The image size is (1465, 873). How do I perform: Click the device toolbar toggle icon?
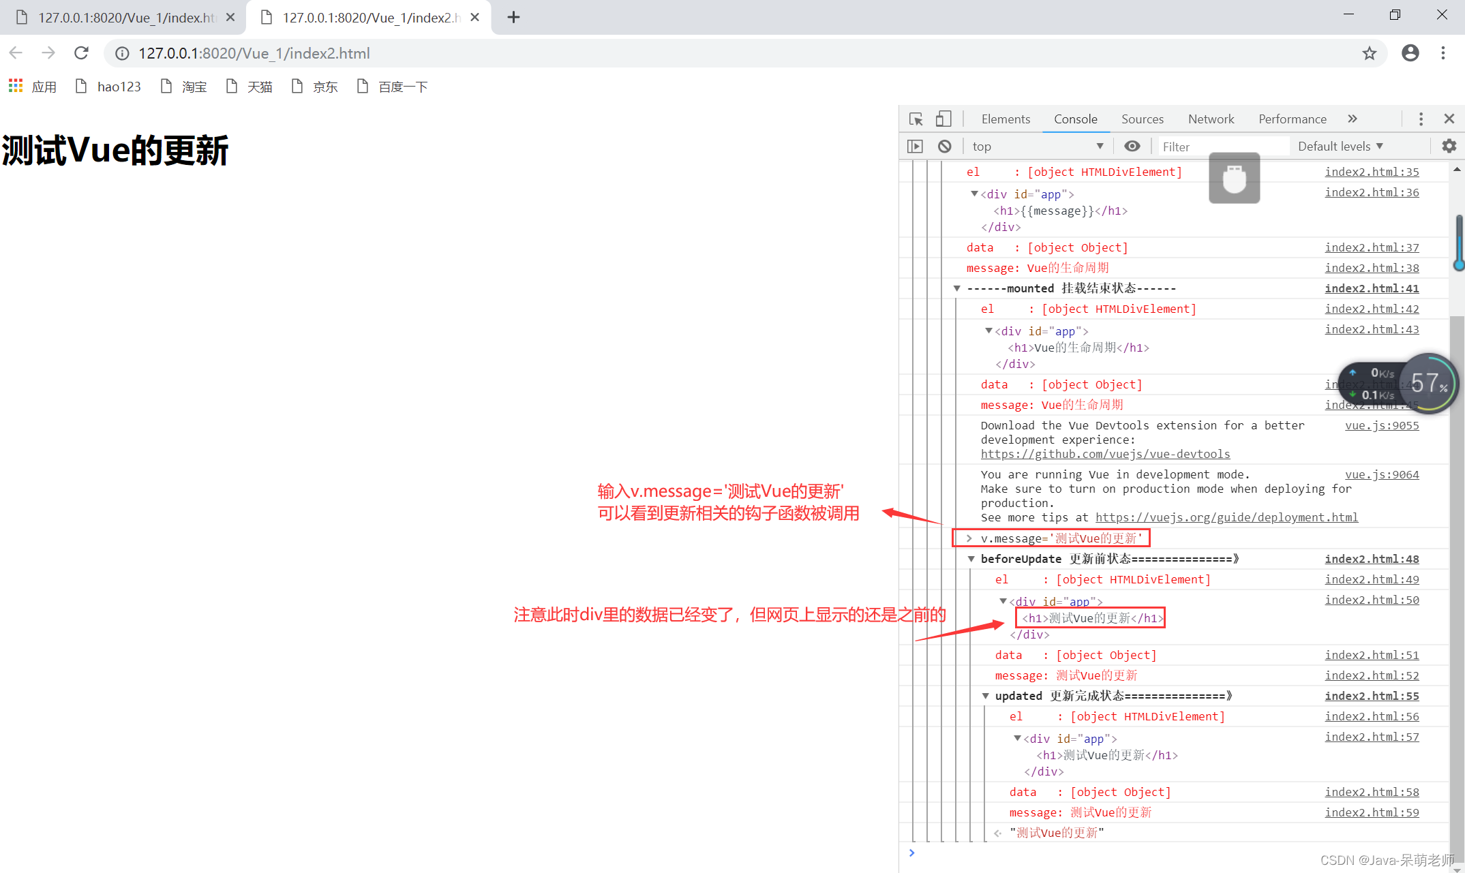tap(942, 117)
